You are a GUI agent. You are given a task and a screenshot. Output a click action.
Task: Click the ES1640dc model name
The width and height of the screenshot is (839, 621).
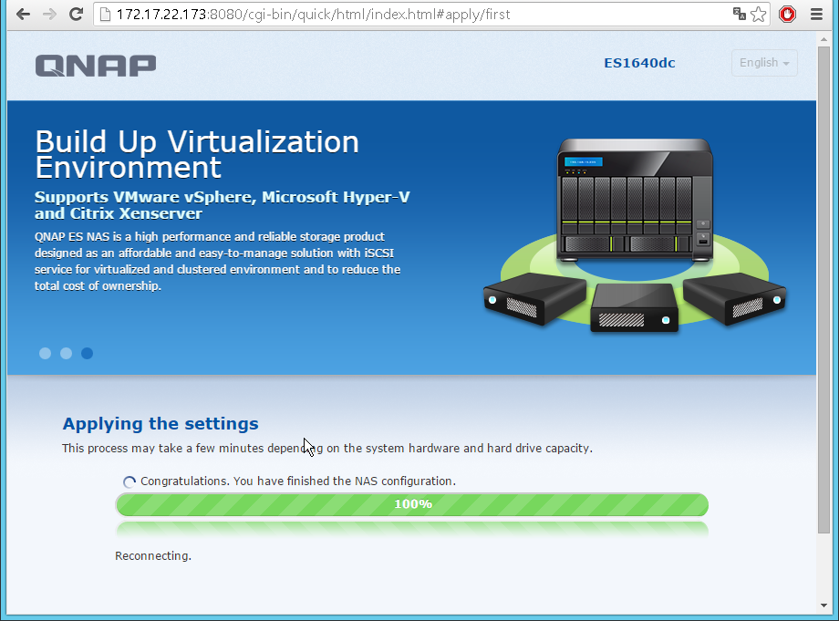(x=639, y=63)
